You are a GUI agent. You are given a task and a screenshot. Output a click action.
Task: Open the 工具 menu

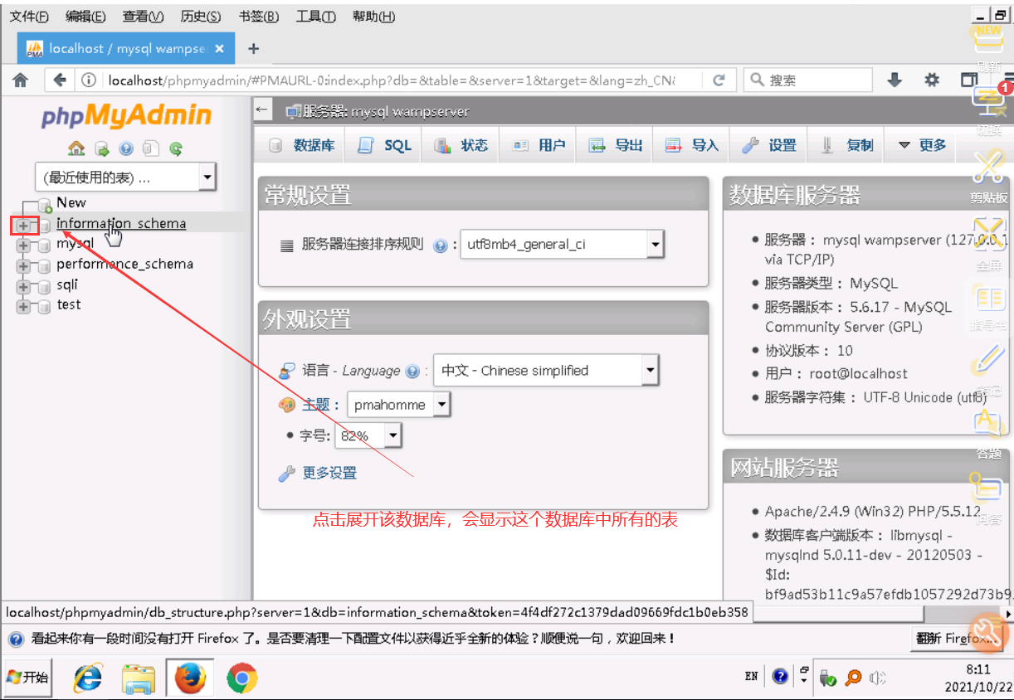(x=315, y=17)
